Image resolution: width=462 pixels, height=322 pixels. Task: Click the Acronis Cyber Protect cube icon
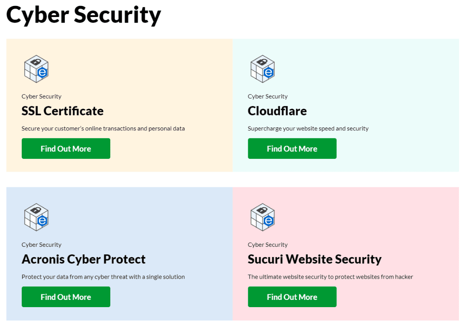click(36, 217)
